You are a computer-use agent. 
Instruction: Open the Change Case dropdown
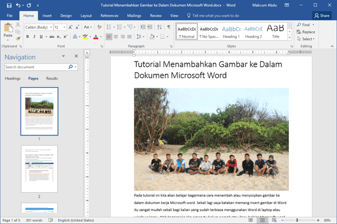coord(87,27)
